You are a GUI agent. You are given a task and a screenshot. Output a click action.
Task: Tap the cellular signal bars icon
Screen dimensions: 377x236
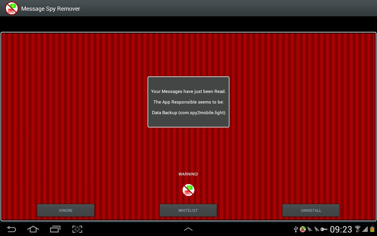[x=365, y=229]
